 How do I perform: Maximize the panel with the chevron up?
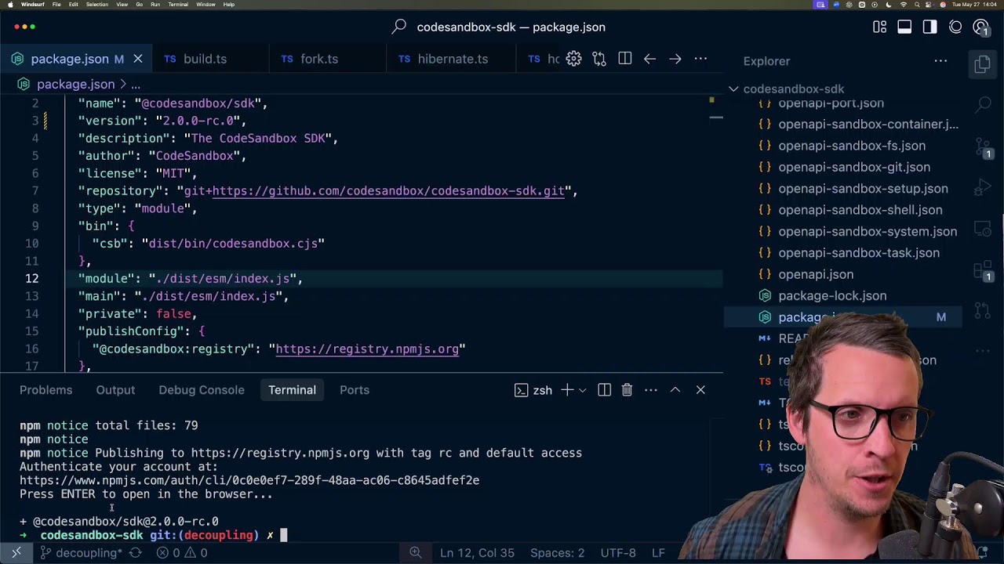(x=675, y=390)
